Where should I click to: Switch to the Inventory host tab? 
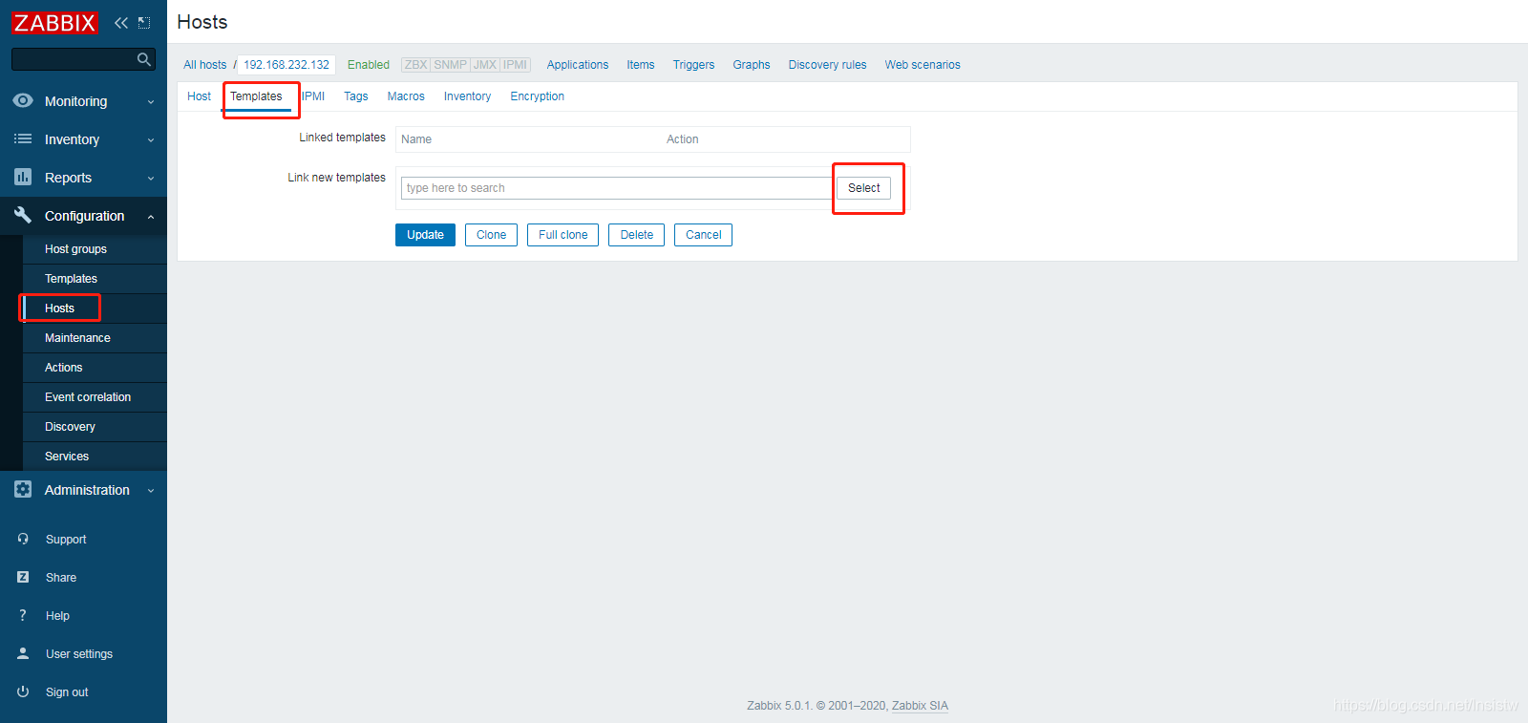click(467, 96)
